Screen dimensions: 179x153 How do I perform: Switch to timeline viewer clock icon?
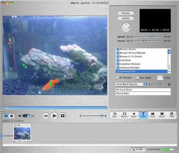pos(12,116)
